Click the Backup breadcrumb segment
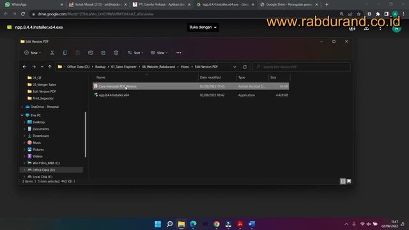The image size is (409, 230). point(100,66)
